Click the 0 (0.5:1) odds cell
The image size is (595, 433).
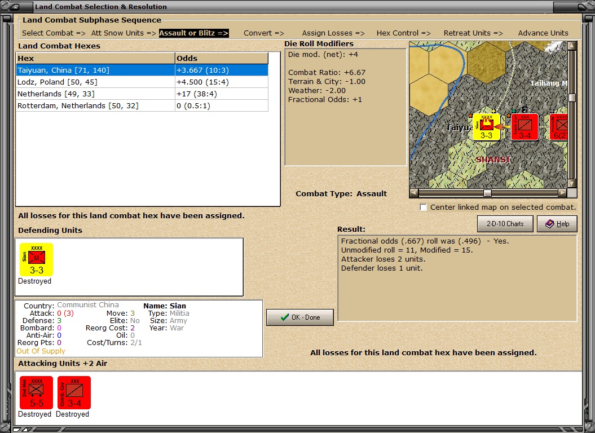(x=222, y=105)
